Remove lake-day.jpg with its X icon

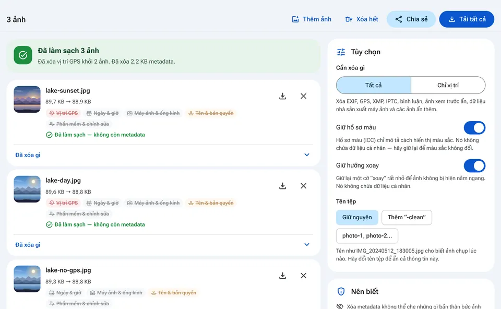(304, 186)
